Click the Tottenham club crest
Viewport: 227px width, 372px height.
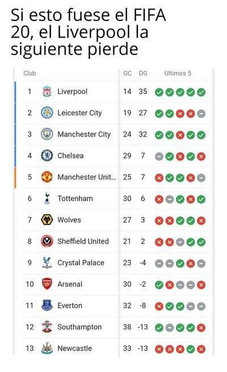pyautogui.click(x=47, y=198)
